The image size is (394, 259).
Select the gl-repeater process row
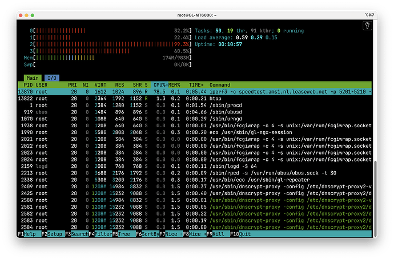click(195, 180)
